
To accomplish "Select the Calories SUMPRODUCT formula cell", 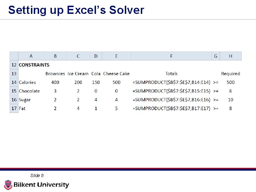I will 171,82.
